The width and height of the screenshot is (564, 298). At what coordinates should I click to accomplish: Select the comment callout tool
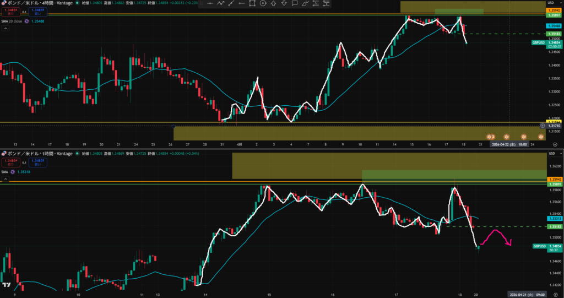coord(294,3)
